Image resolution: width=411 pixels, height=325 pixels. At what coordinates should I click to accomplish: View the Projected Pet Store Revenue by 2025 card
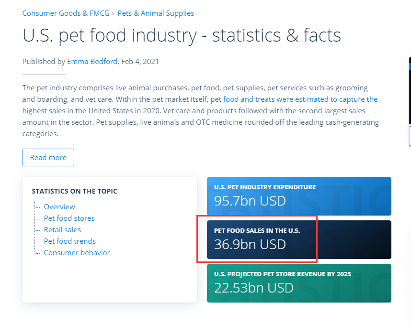pos(299,283)
